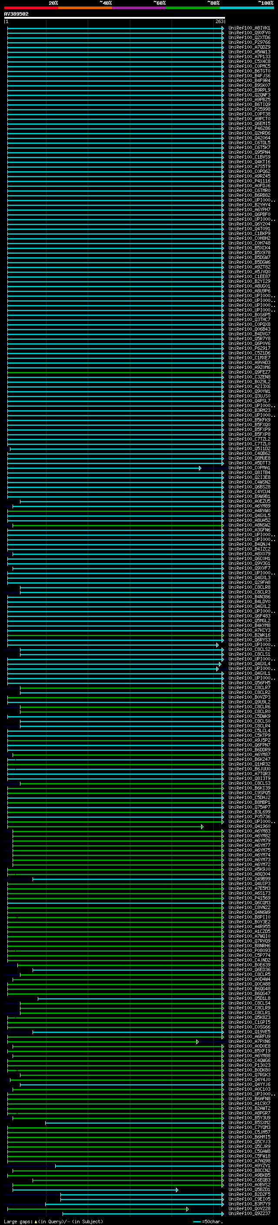Image resolution: width=278 pixels, height=1225 pixels.
Task: Select hit label UniRef100_C4WSN2
Action: (249, 482)
